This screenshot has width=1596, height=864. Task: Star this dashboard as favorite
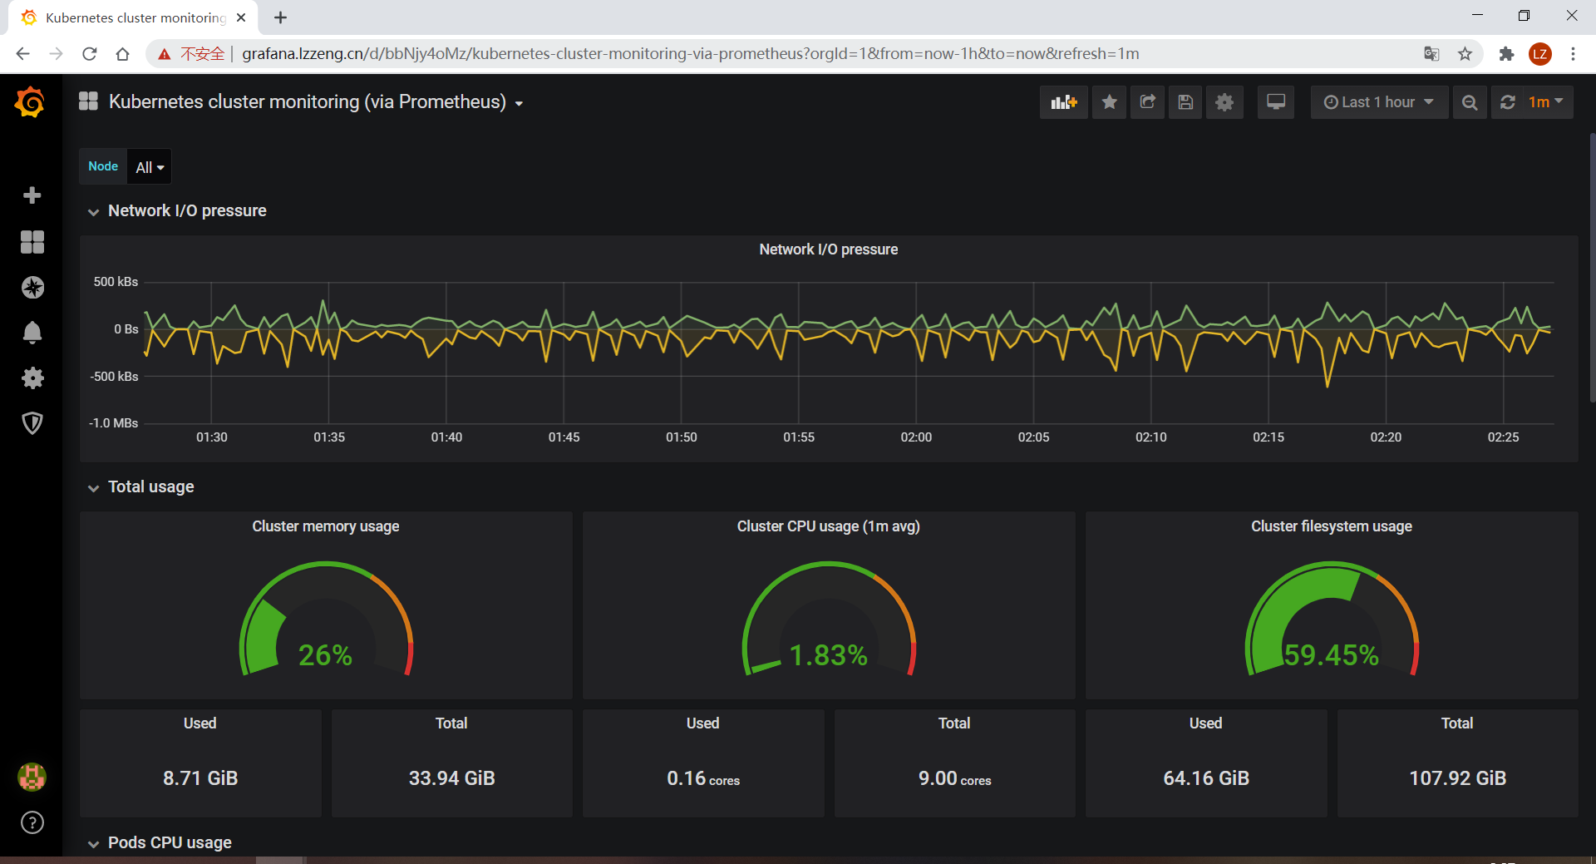tap(1109, 102)
